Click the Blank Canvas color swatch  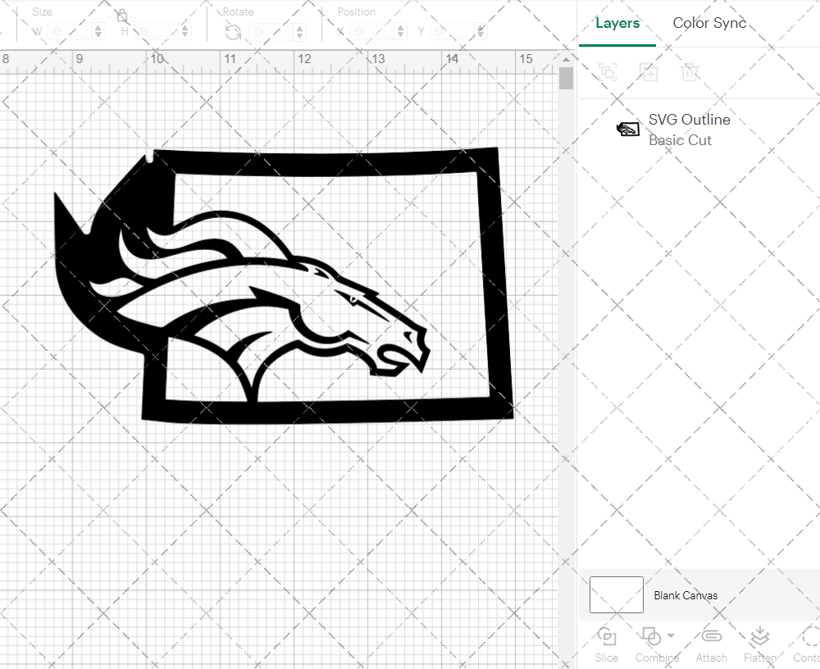pos(617,594)
